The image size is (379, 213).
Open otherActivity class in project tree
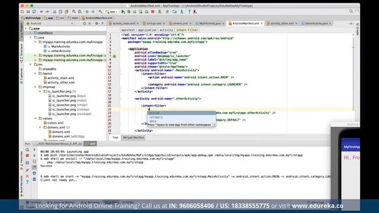[x=61, y=51]
